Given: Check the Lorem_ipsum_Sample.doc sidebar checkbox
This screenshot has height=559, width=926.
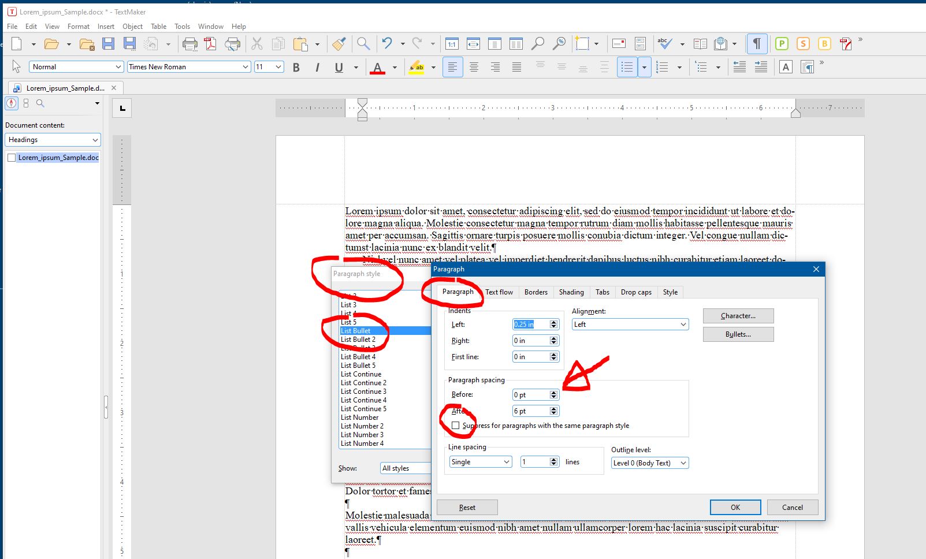Looking at the screenshot, I should [x=12, y=158].
